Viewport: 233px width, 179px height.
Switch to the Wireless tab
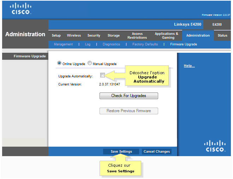(x=74, y=36)
